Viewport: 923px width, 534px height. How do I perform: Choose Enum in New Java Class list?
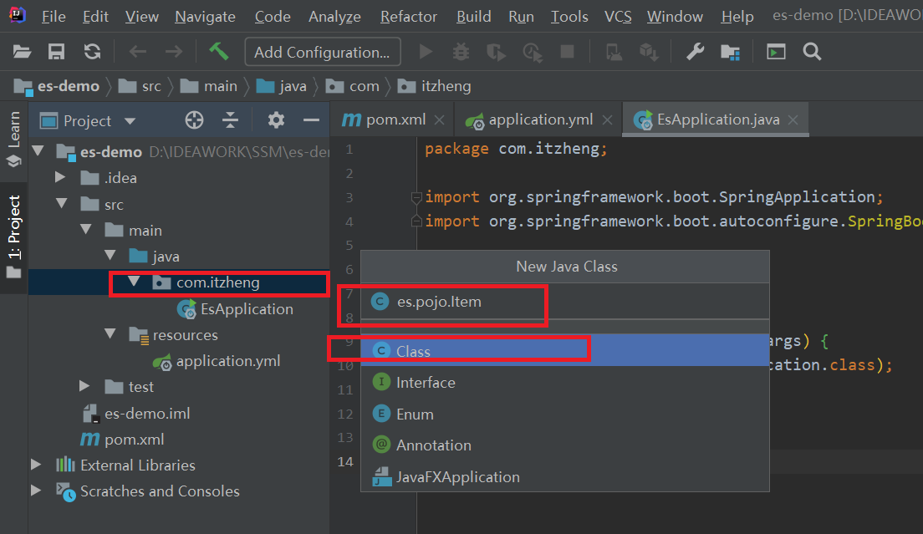click(565, 414)
